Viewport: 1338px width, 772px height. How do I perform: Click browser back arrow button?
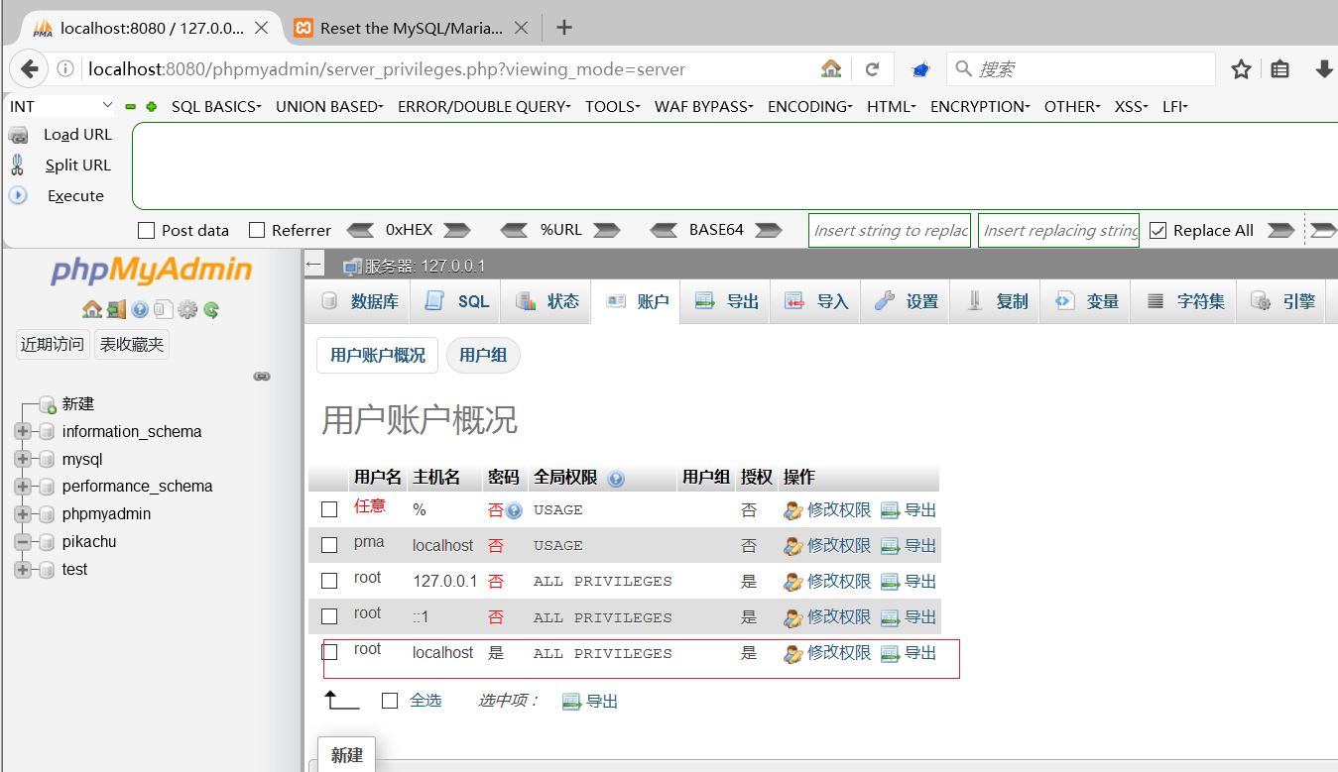[x=29, y=69]
